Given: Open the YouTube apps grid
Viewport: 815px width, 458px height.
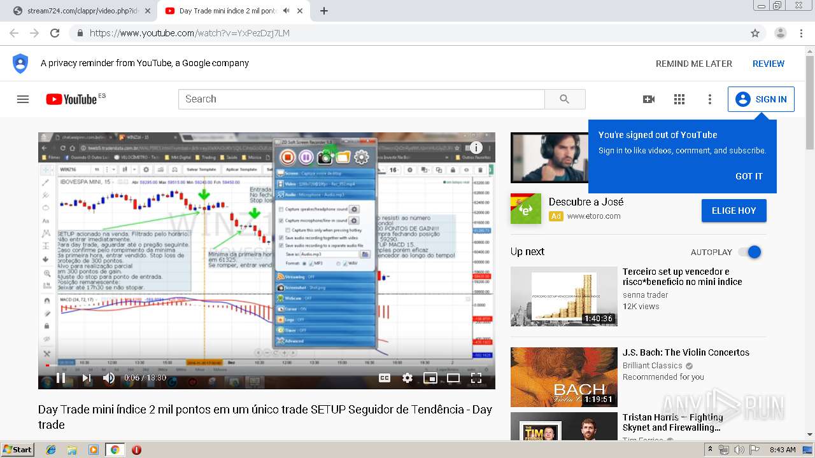Looking at the screenshot, I should point(679,99).
